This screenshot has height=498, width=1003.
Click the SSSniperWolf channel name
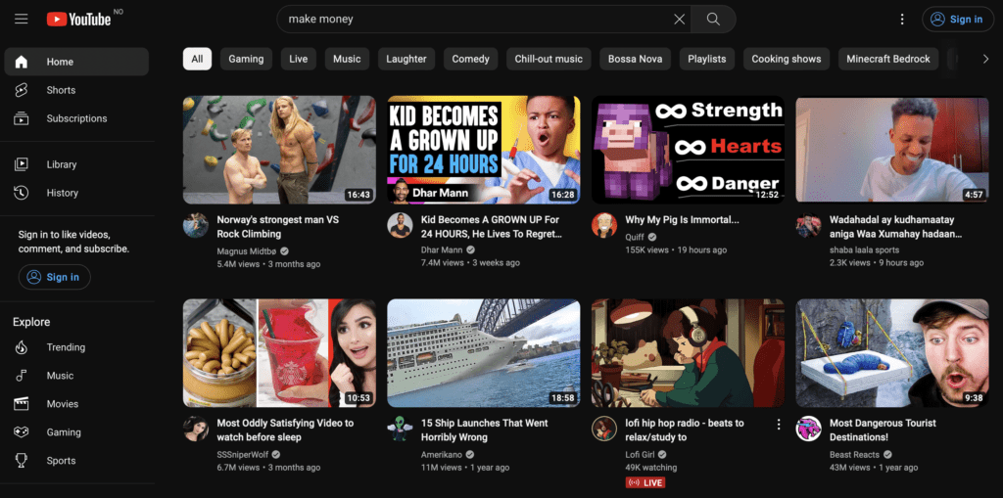243,455
